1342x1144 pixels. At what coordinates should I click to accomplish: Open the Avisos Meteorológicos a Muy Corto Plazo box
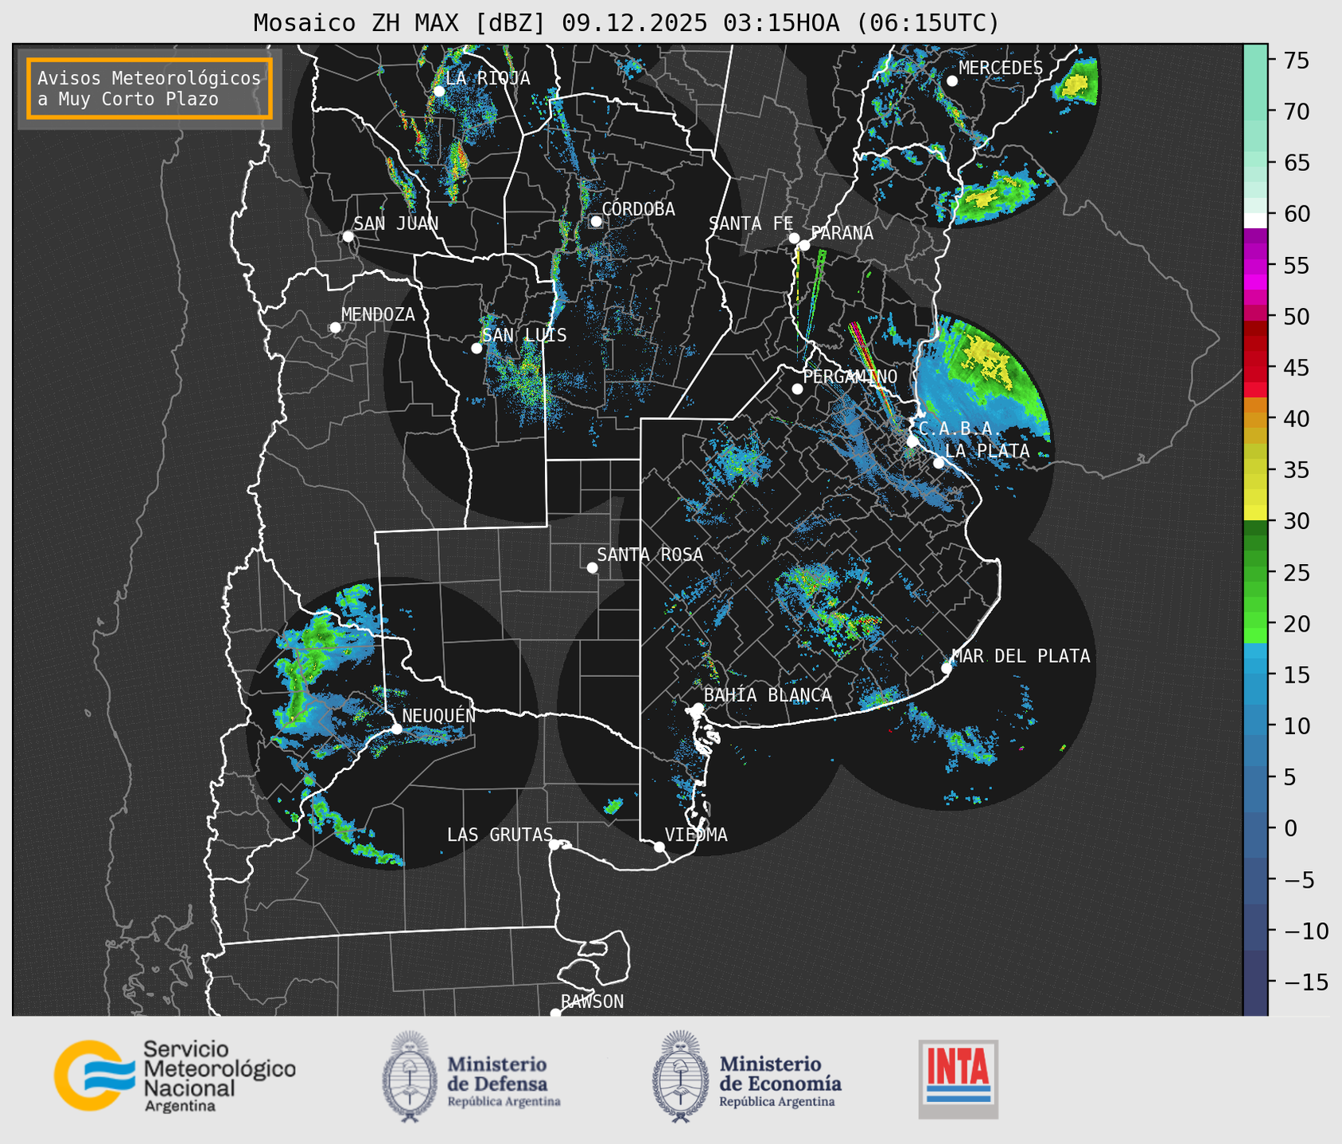click(x=150, y=88)
